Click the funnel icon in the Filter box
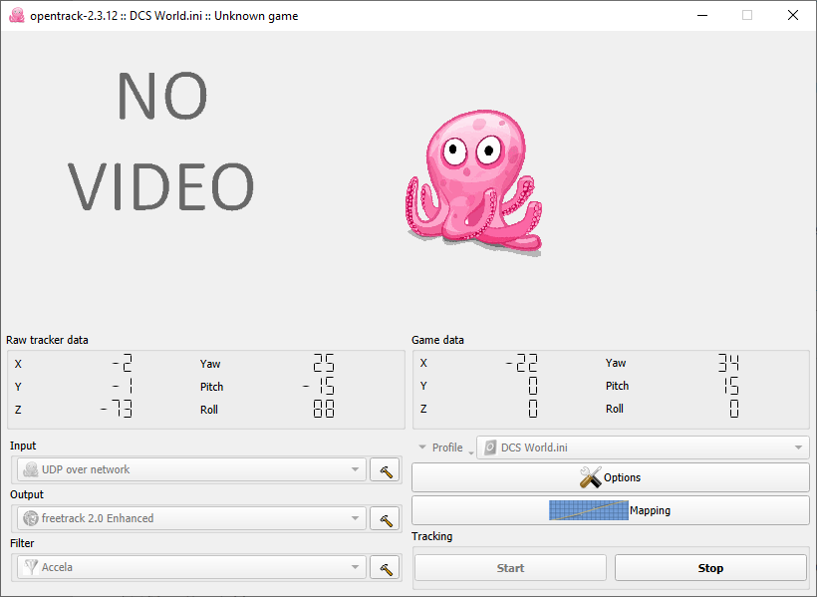The image size is (817, 597). (x=31, y=567)
